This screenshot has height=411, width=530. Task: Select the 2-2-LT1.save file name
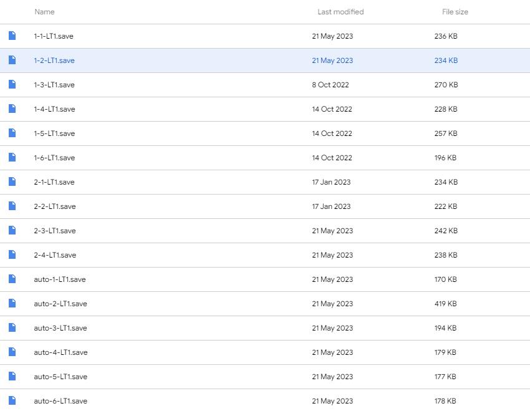point(55,206)
